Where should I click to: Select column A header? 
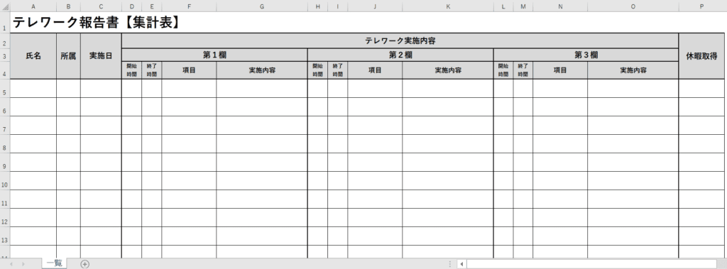pyautogui.click(x=33, y=6)
